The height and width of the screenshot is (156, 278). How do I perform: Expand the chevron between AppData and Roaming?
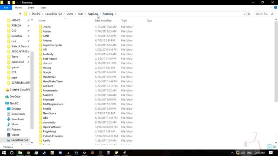(100, 14)
